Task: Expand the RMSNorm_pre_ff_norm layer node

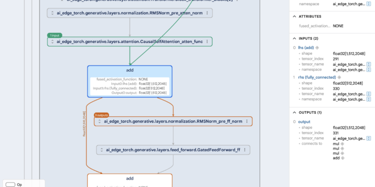Action: tap(99, 121)
